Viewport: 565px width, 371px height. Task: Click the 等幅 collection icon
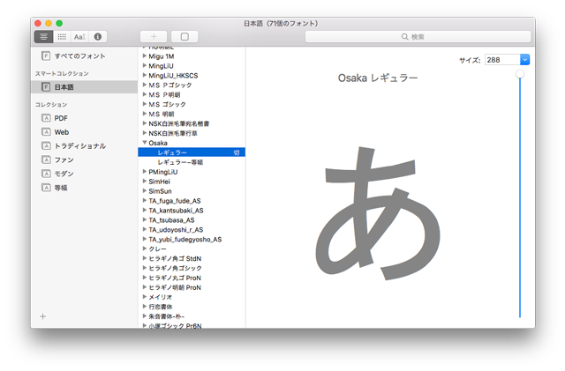(46, 188)
